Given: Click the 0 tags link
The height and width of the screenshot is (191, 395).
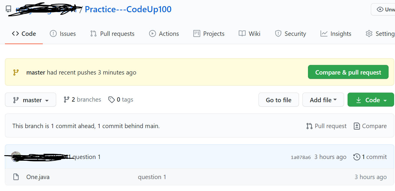Looking at the screenshot, I should [x=121, y=100].
